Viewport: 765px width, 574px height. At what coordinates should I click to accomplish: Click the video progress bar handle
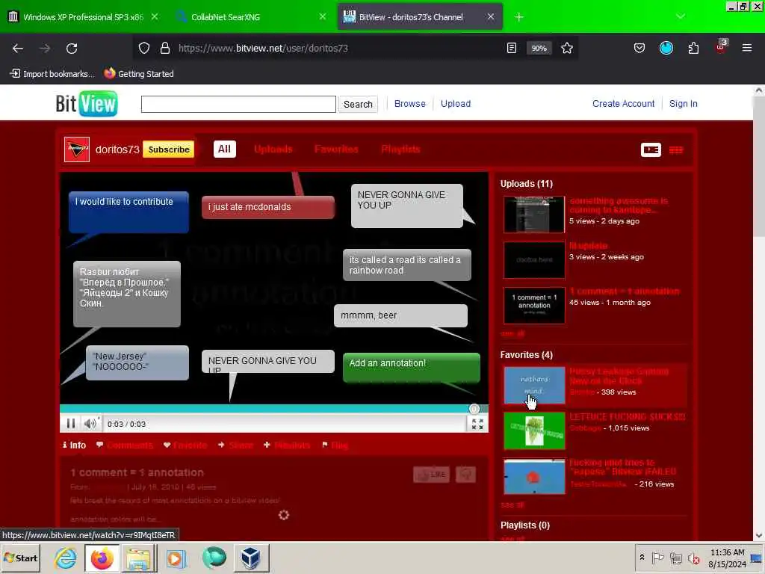coord(474,409)
